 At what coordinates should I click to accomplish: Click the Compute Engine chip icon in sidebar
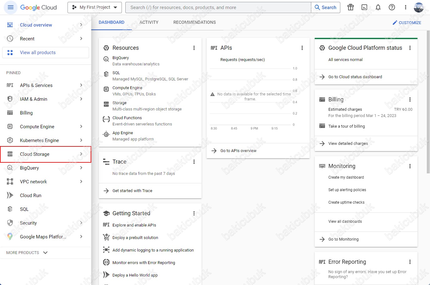10,126
